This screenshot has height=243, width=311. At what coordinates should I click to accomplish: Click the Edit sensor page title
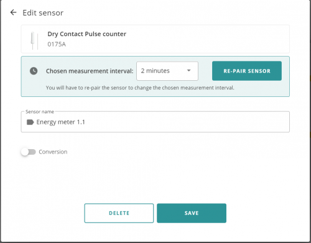(x=43, y=13)
